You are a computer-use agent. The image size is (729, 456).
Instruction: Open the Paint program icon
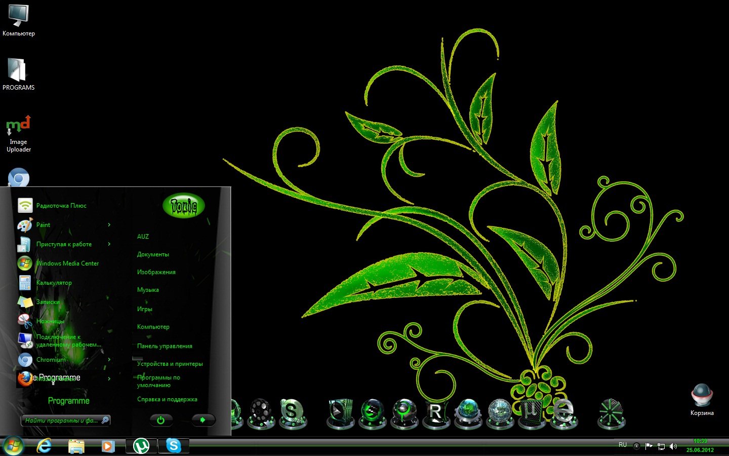point(25,225)
